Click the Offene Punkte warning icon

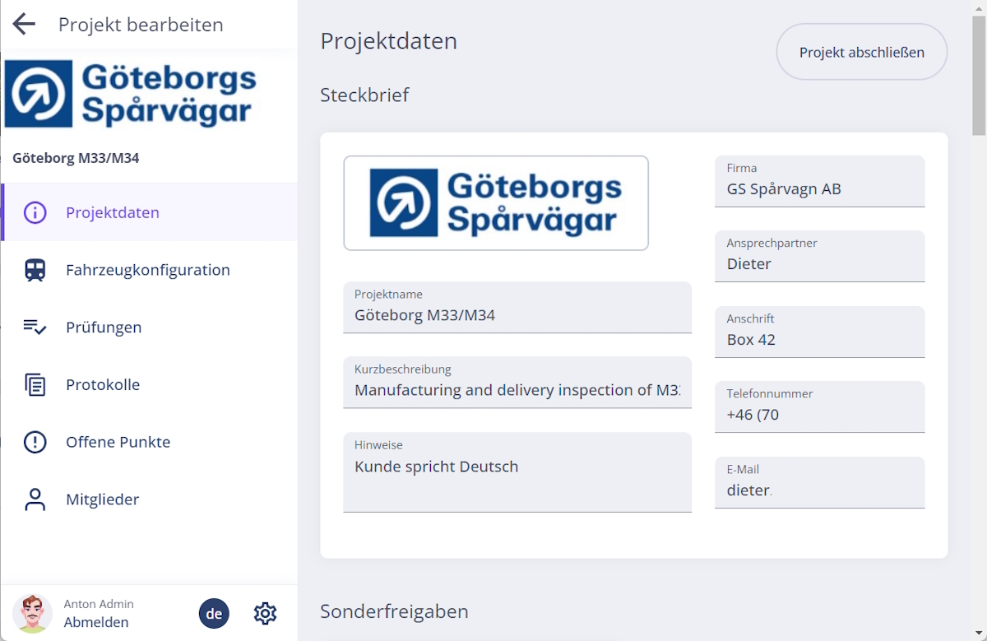[35, 442]
